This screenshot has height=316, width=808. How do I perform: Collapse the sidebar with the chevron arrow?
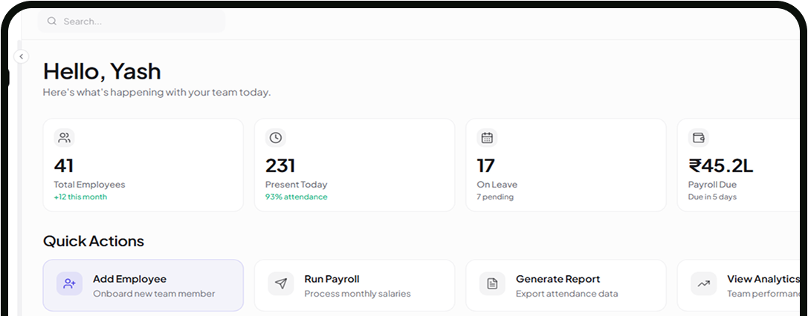22,56
